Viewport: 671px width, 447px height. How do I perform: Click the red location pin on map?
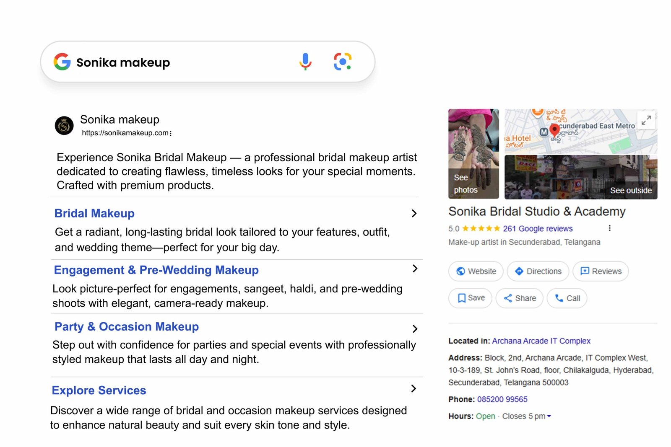coord(554,129)
